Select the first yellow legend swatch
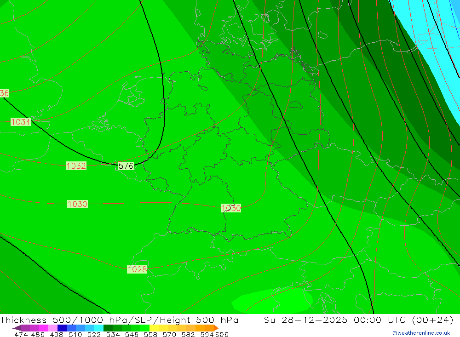Image resolution: width=460 pixels, height=337 pixels. tap(154, 328)
